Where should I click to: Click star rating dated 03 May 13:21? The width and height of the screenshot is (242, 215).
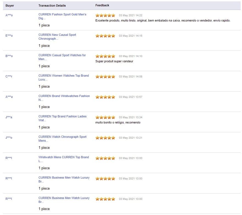pos(105,138)
